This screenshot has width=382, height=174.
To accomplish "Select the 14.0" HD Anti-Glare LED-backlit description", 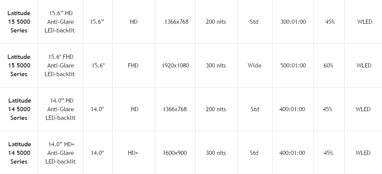I will click(x=61, y=109).
